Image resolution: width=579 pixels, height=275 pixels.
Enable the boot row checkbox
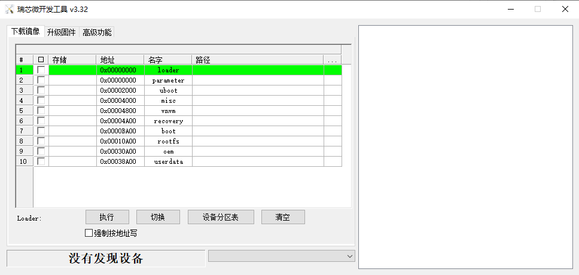(41, 131)
